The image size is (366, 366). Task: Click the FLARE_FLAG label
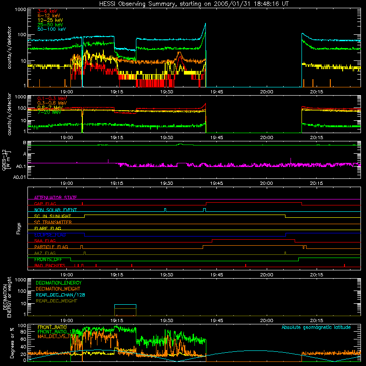pyautogui.click(x=48, y=228)
